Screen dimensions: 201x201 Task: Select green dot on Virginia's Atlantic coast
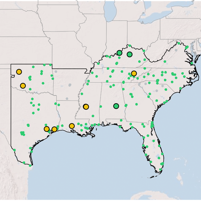pos(192,63)
